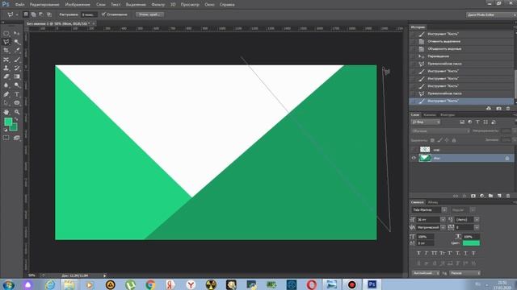Open the Изображение menu
This screenshot has height=290, width=517.
click(x=78, y=5)
